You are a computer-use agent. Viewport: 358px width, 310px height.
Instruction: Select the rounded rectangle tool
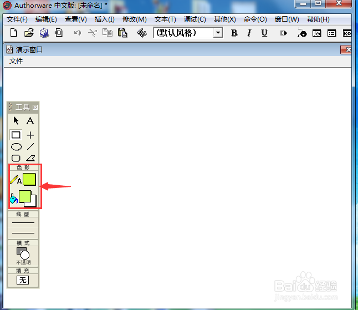16,158
